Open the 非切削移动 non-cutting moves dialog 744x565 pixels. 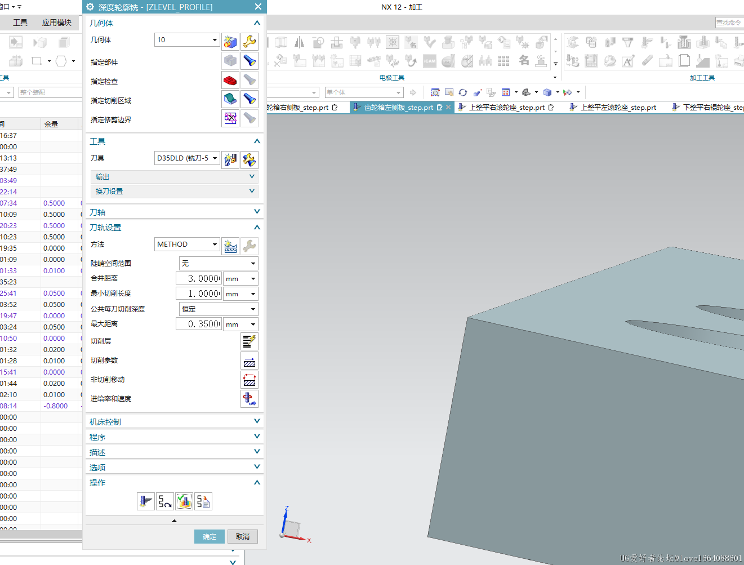click(250, 379)
